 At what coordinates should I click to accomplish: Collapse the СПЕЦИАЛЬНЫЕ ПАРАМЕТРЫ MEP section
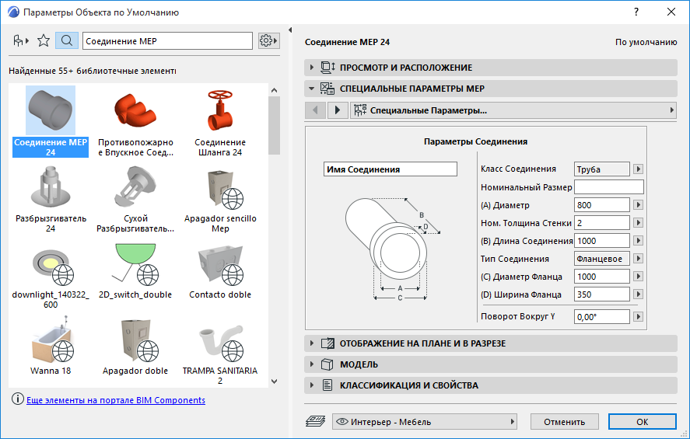click(491, 89)
